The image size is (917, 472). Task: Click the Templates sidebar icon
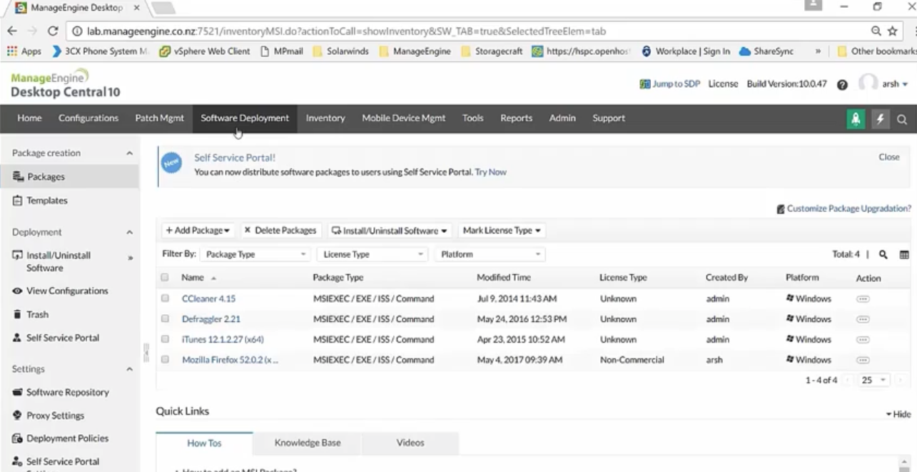click(18, 201)
